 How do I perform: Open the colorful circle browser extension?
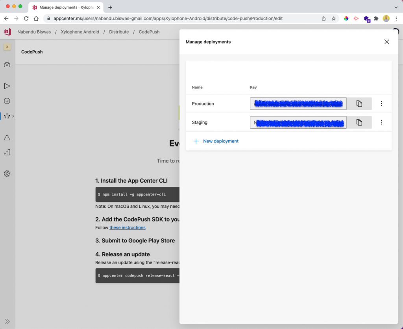point(346,18)
